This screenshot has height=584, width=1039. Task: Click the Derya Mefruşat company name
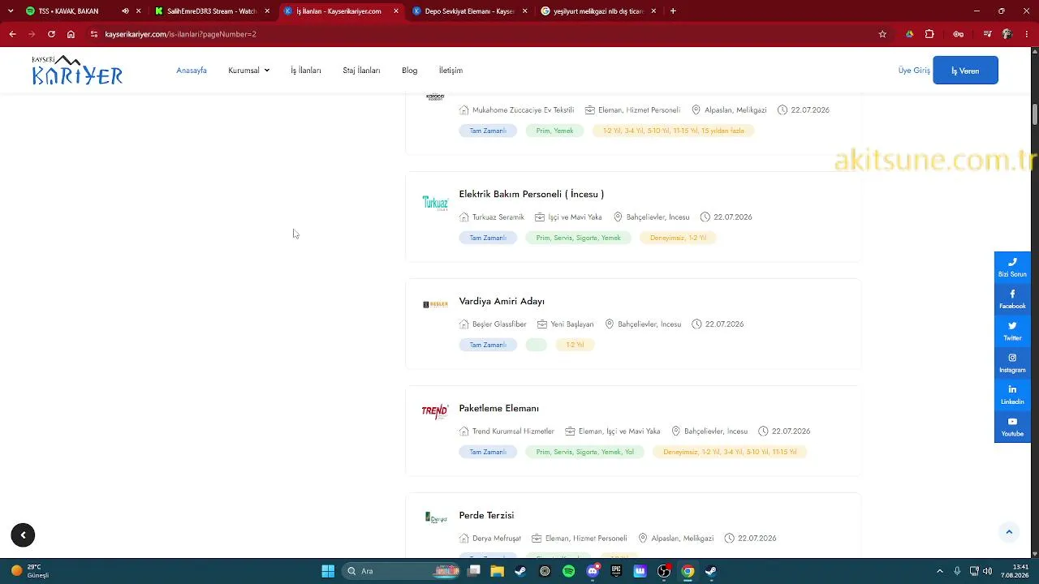tap(497, 539)
